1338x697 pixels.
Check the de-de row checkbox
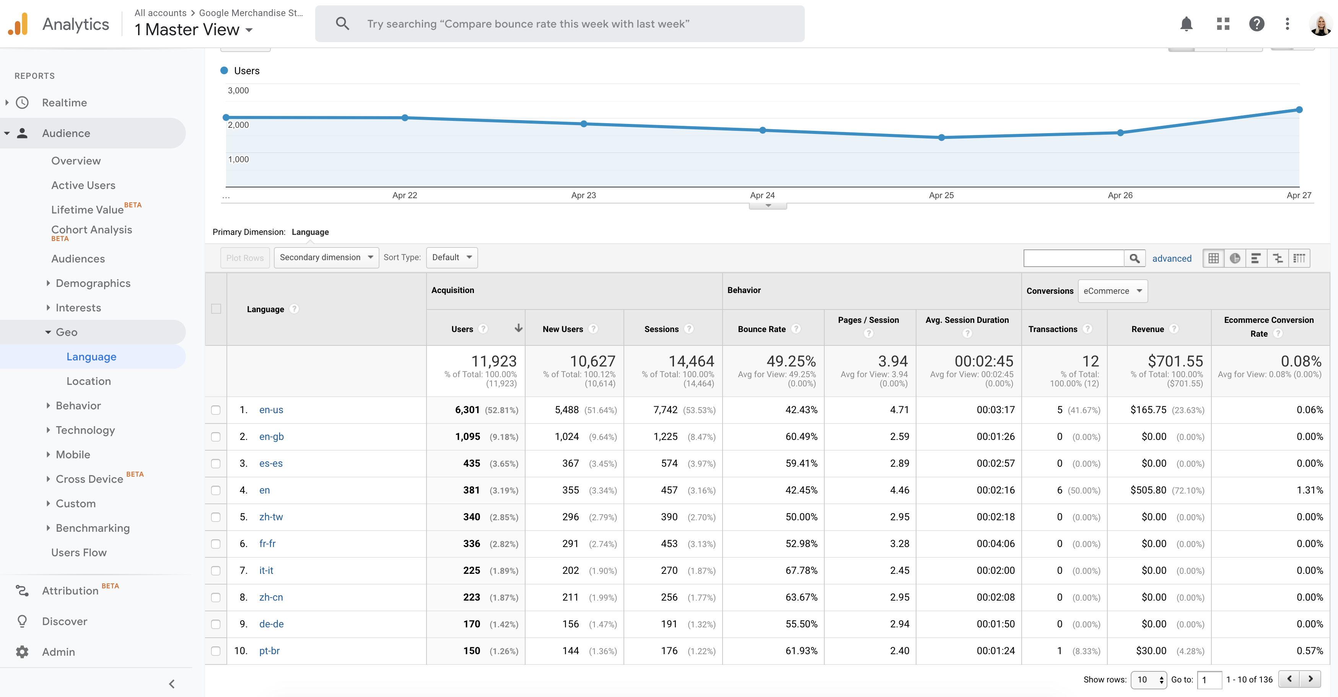(216, 624)
